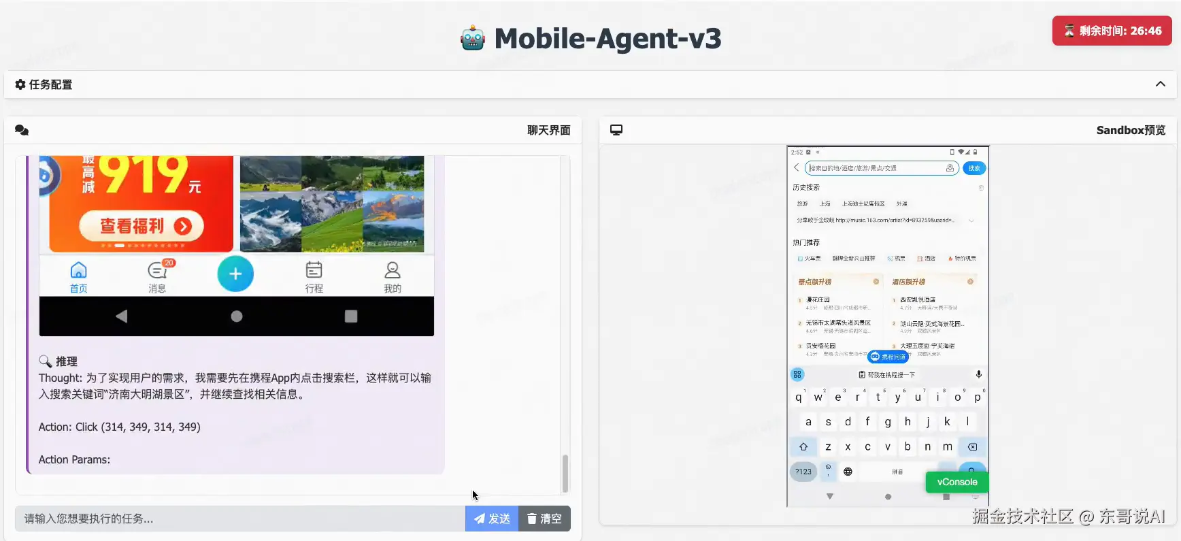Click the chat panel vertical scrollbar
This screenshot has width=1181, height=541.
(565, 472)
